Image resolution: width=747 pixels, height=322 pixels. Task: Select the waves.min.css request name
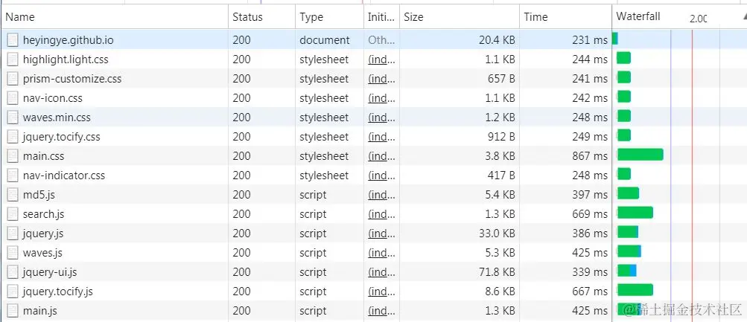pos(57,117)
